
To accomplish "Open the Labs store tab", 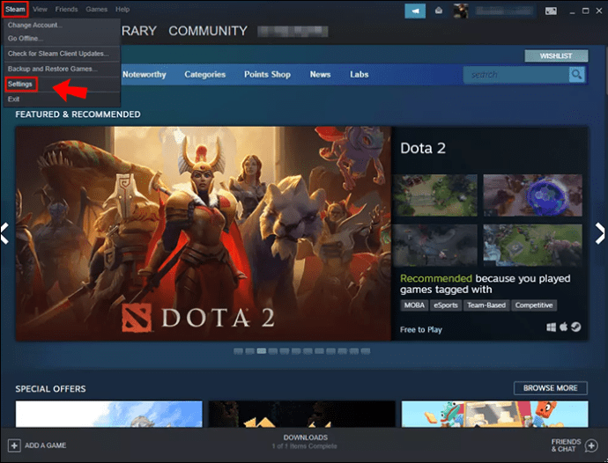I will 359,75.
